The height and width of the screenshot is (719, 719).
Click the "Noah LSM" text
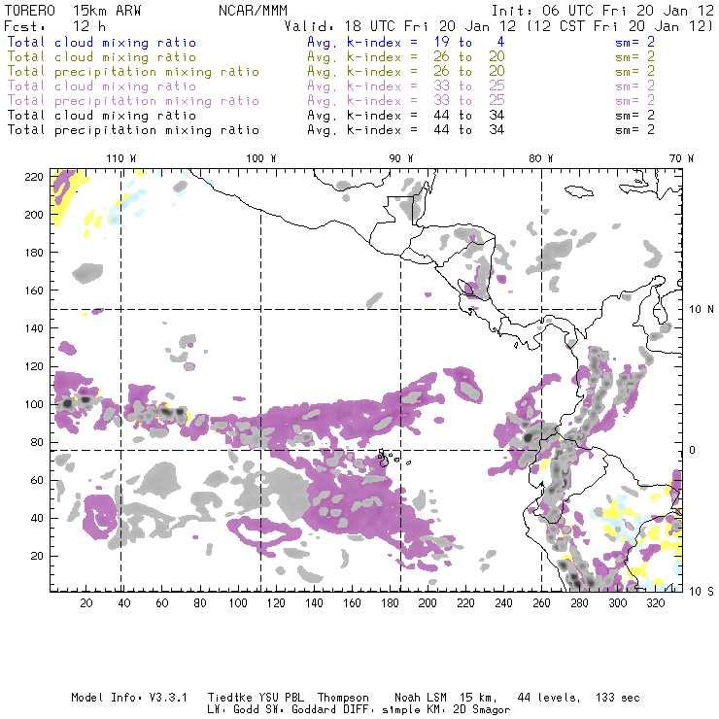click(421, 698)
